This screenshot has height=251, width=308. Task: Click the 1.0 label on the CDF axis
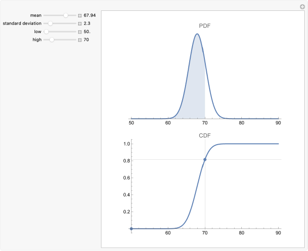tap(126, 144)
